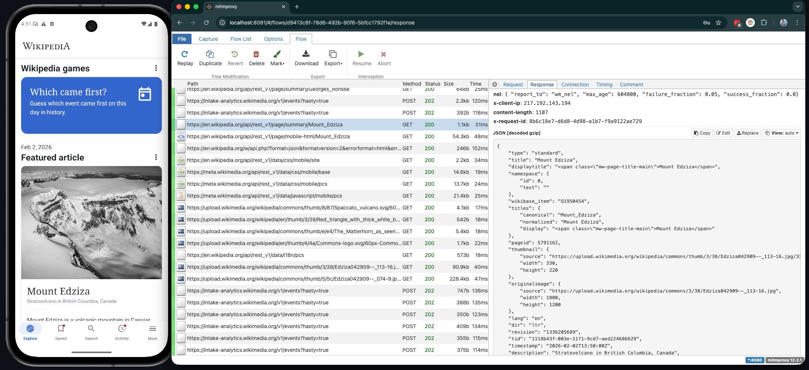Click the Abort interception icon

coord(384,54)
